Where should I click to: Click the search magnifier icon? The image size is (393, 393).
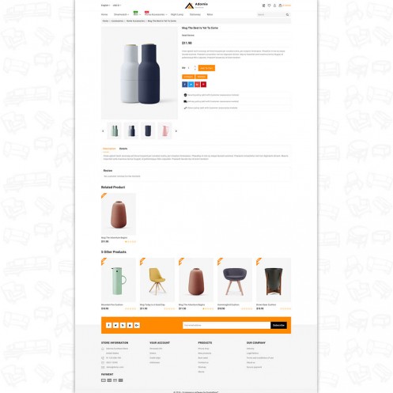pyautogui.click(x=287, y=15)
